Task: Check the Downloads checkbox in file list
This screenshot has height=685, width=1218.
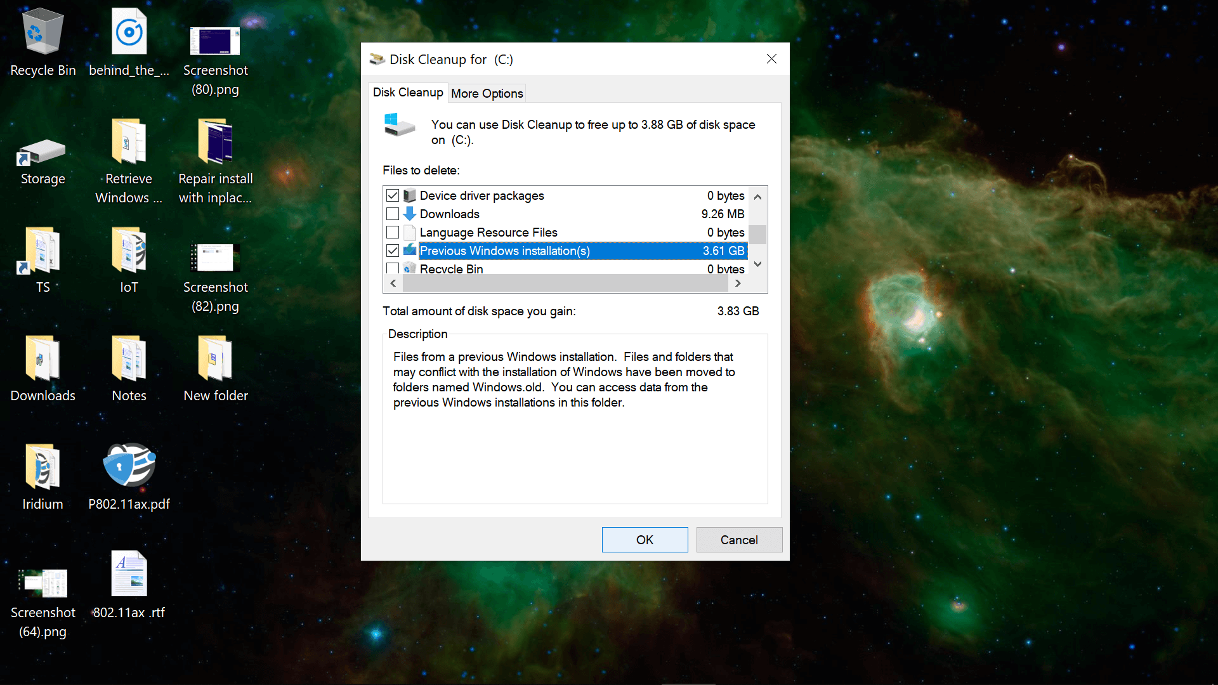Action: click(x=393, y=214)
